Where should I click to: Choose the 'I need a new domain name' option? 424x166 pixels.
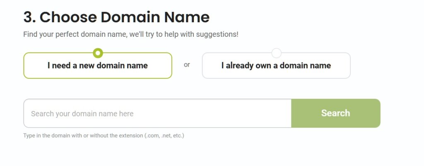point(98,66)
